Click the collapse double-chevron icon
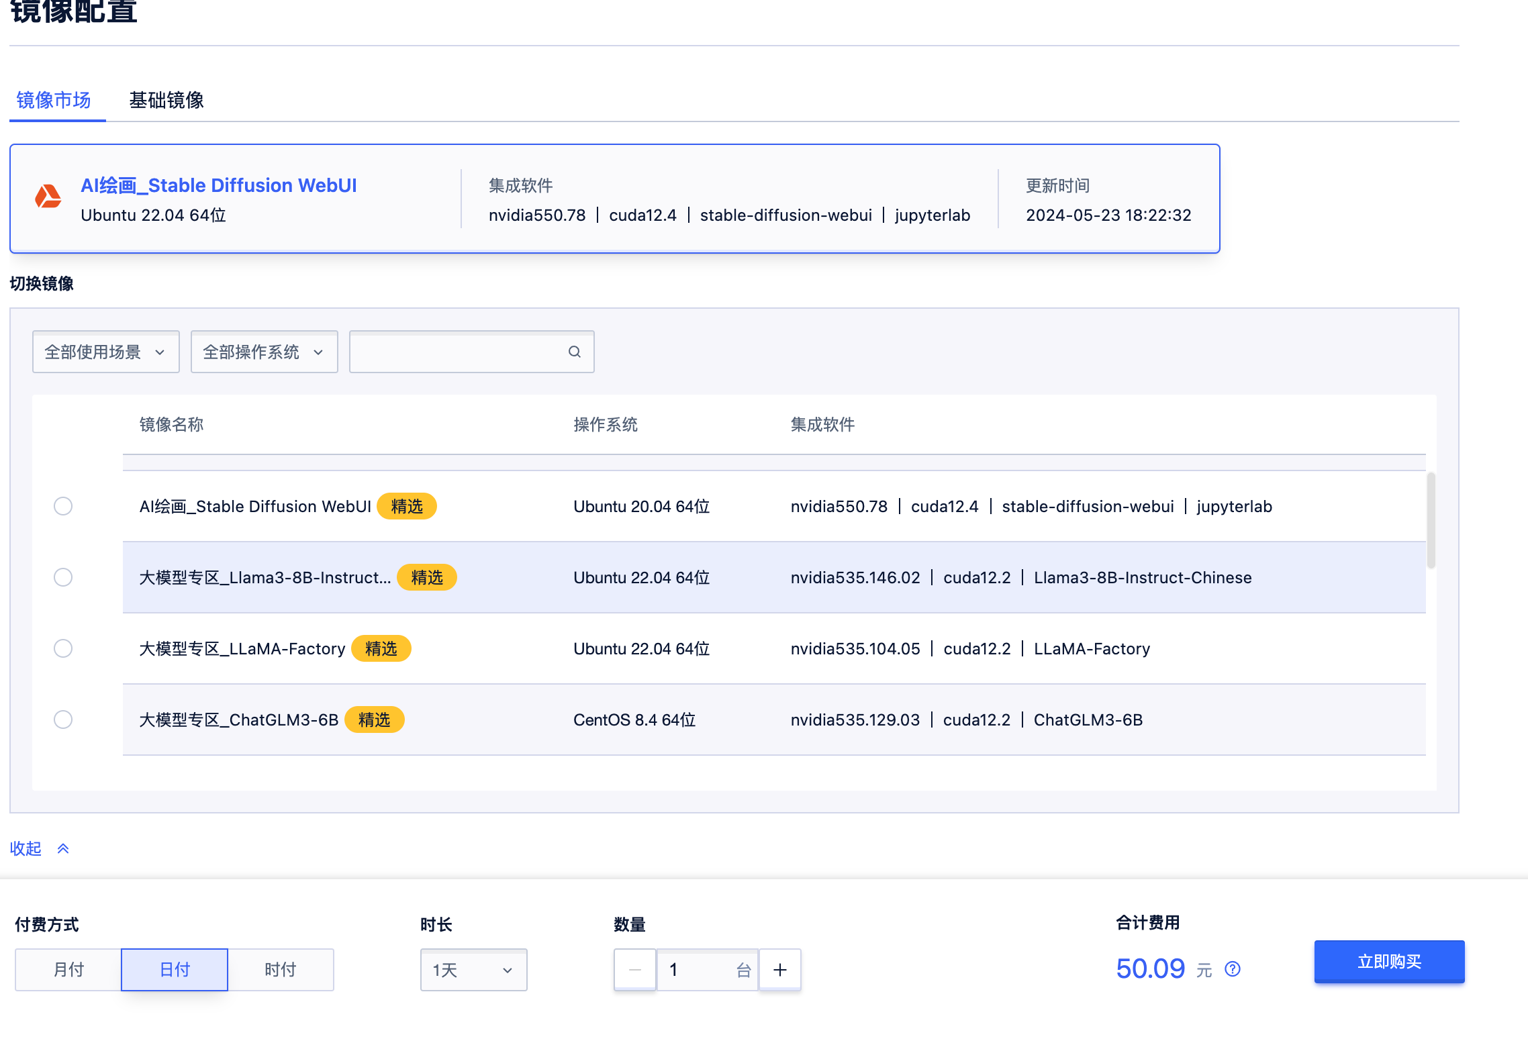This screenshot has height=1043, width=1528. pyautogui.click(x=63, y=849)
